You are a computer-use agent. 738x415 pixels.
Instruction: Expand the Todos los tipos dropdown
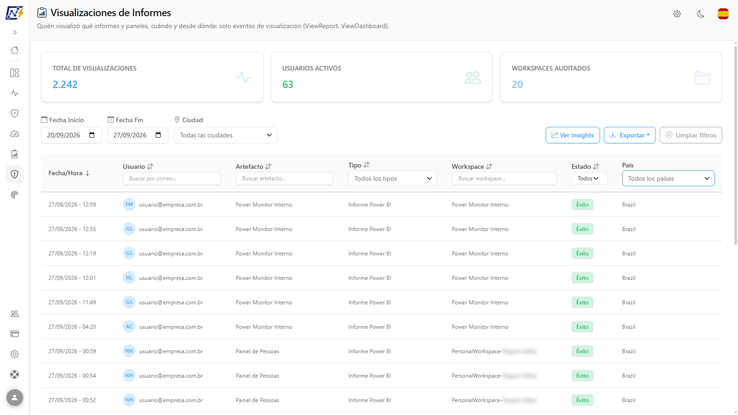[x=393, y=178]
